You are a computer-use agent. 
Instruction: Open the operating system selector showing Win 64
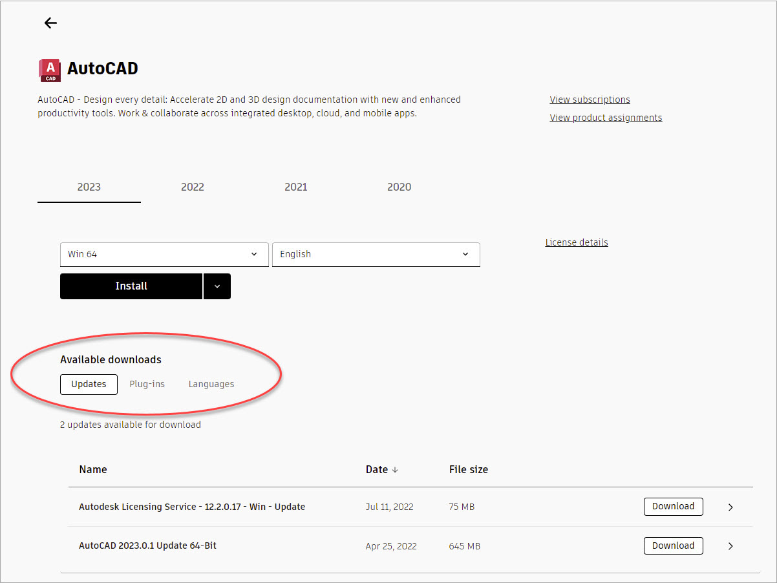tap(164, 254)
